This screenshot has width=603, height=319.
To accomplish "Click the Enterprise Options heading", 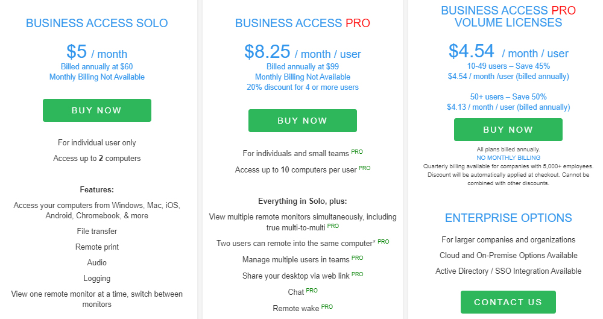I will (508, 218).
